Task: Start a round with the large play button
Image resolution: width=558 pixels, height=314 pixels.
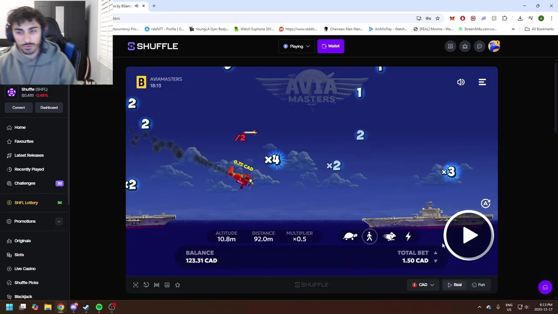Action: tap(469, 235)
